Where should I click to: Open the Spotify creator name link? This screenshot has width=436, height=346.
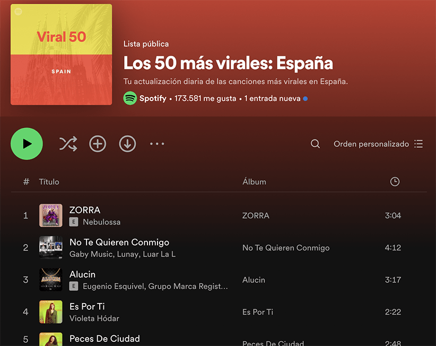(x=153, y=99)
